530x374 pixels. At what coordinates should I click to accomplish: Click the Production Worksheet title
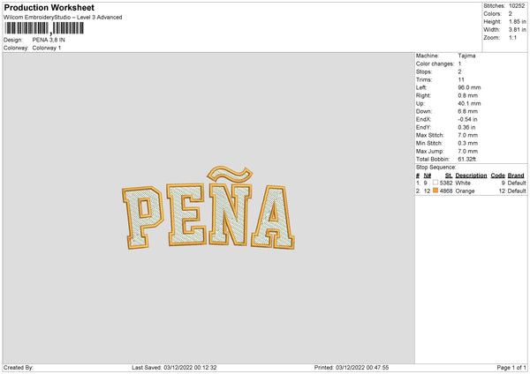49,7
